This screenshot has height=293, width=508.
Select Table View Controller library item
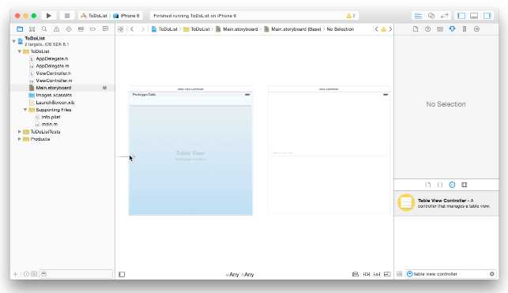click(446, 203)
